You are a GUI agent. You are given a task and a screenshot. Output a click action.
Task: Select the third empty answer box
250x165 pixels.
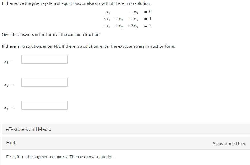[x=44, y=105]
